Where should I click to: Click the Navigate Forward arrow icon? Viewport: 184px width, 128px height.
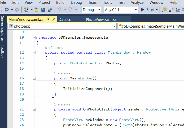(x=17, y=10)
